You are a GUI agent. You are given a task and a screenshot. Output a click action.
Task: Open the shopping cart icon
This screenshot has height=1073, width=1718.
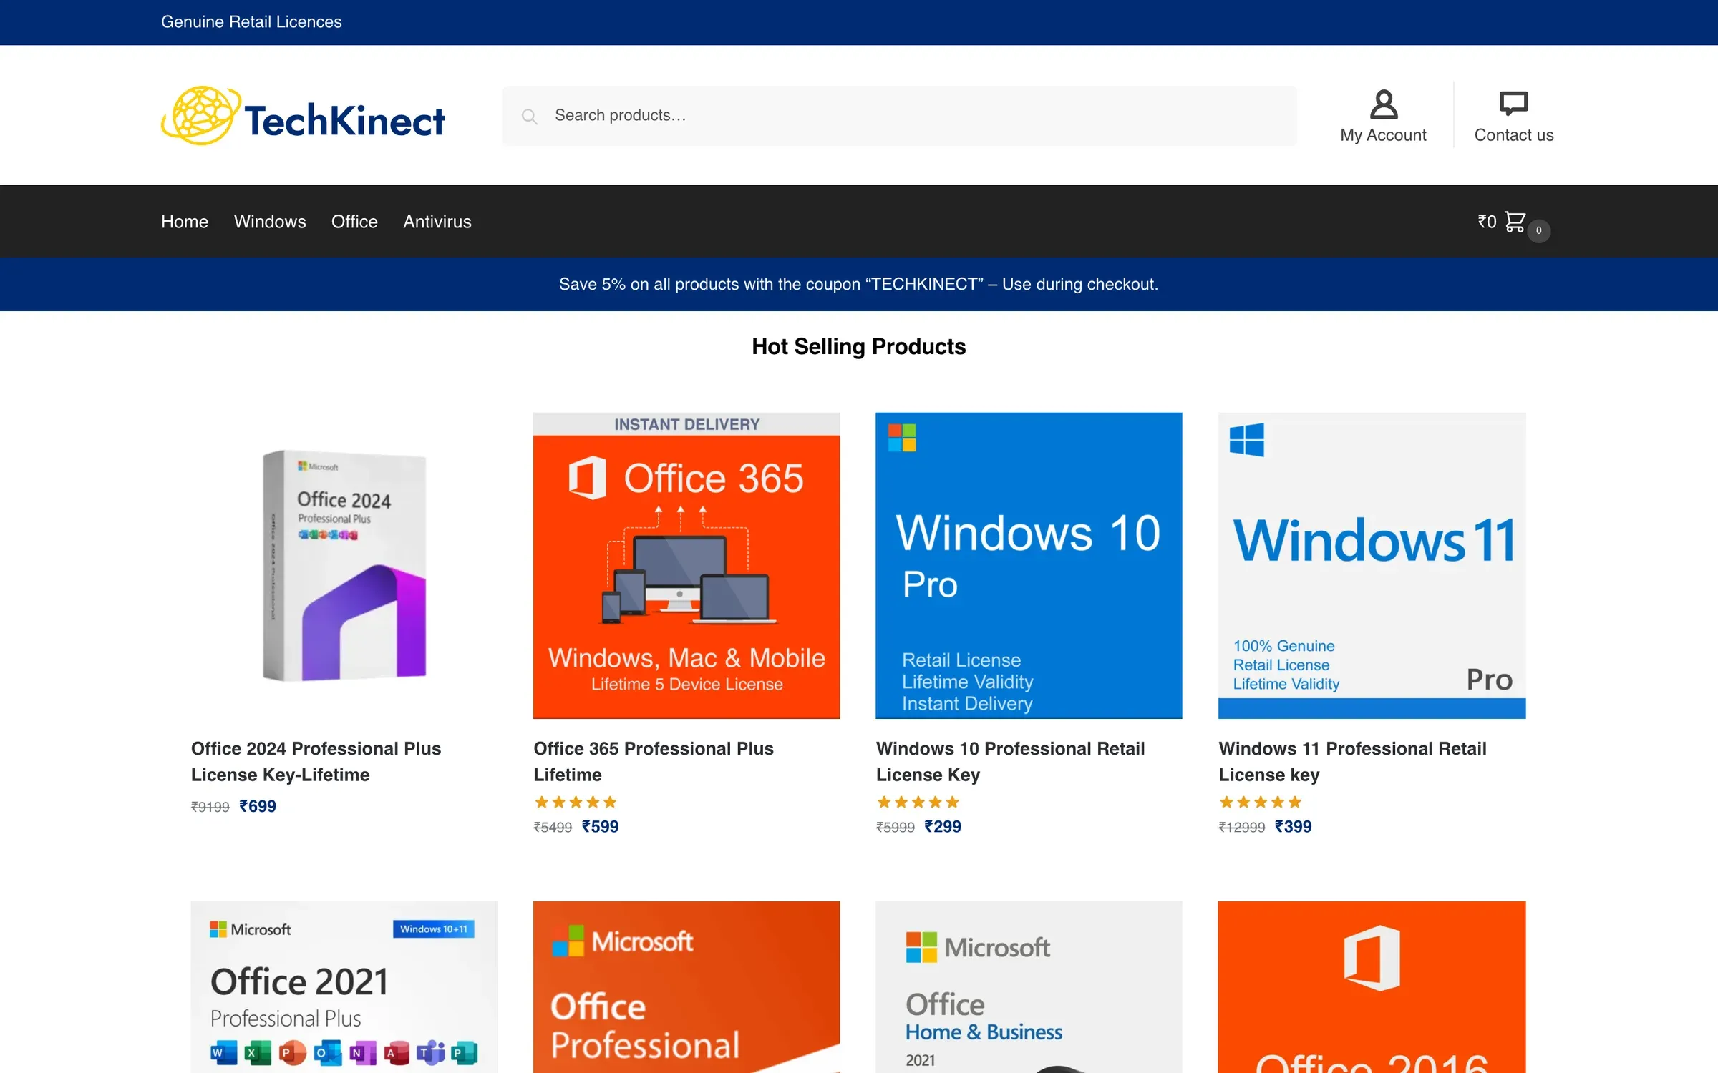click(x=1514, y=221)
